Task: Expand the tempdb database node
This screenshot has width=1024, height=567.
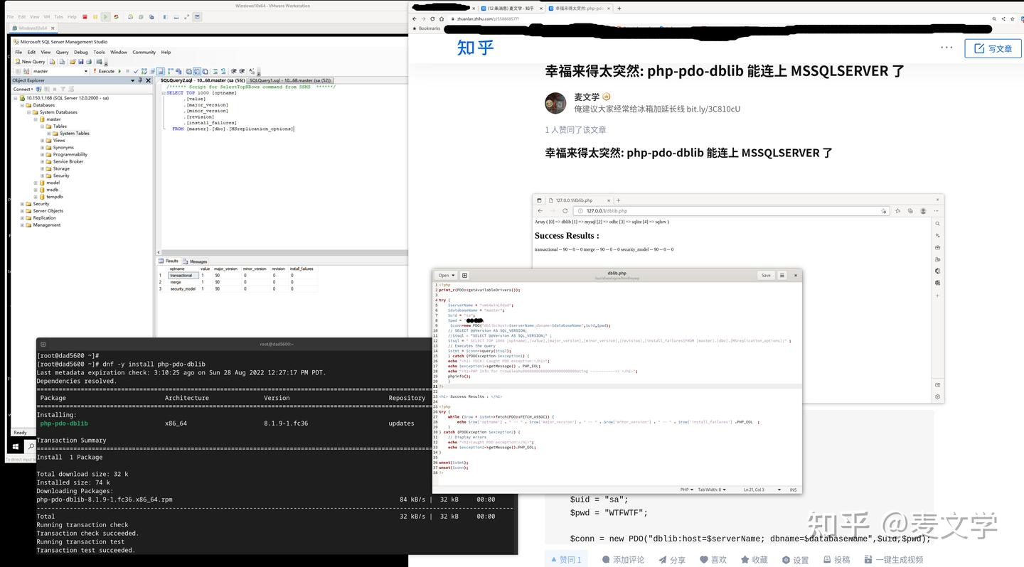Action: [36, 197]
